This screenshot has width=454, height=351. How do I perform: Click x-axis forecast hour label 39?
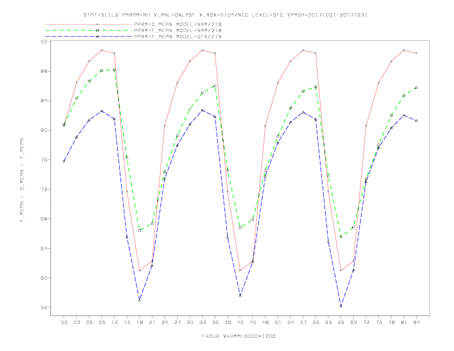pos(228,322)
